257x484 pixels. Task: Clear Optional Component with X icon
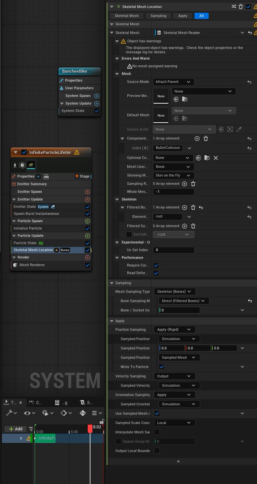(216, 158)
